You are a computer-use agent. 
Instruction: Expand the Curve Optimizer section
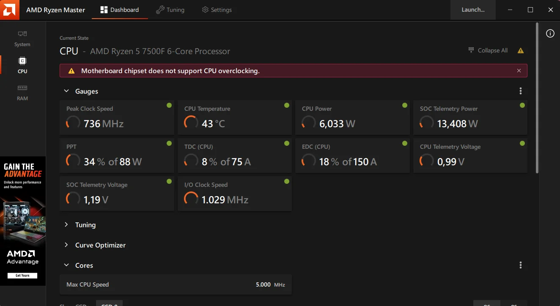tap(66, 245)
